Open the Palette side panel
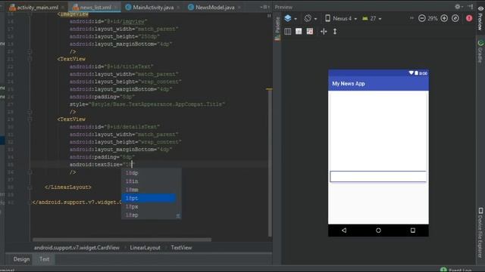The height and width of the screenshot is (272, 485). click(277, 29)
